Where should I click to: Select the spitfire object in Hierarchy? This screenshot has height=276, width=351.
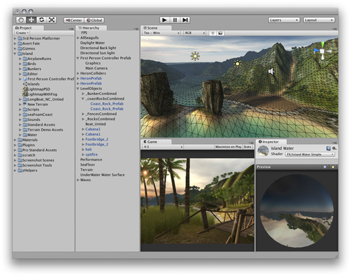pyautogui.click(x=91, y=154)
